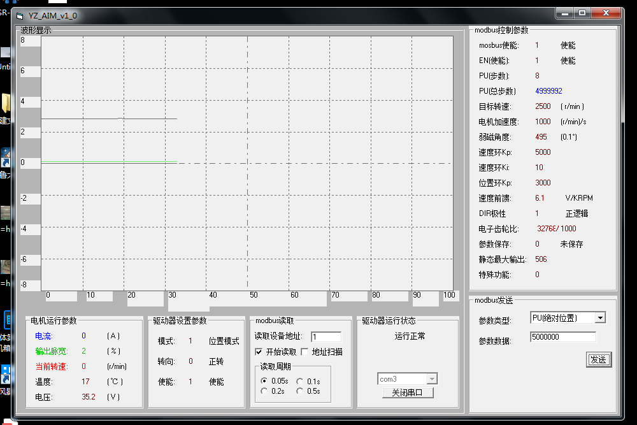
Task: Click the 关闭串口 button
Action: click(408, 393)
